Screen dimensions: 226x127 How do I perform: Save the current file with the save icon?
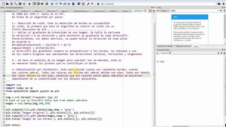[12, 4]
